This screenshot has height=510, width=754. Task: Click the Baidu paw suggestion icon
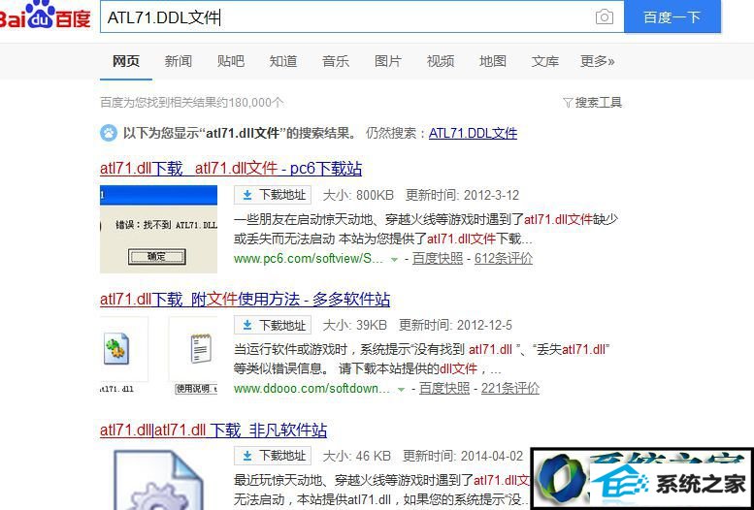[108, 133]
